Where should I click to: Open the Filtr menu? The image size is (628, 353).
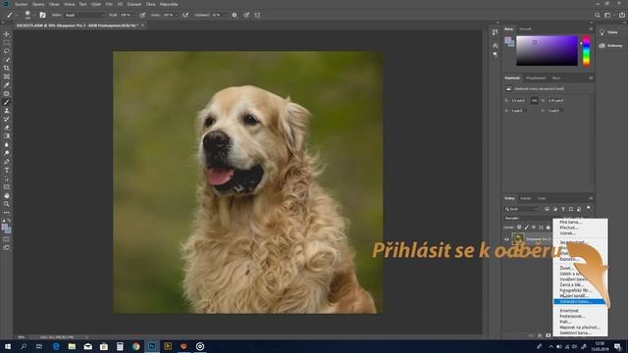pos(109,4)
